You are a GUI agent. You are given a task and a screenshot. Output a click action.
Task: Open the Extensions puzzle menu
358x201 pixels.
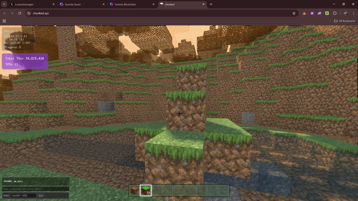point(335,13)
